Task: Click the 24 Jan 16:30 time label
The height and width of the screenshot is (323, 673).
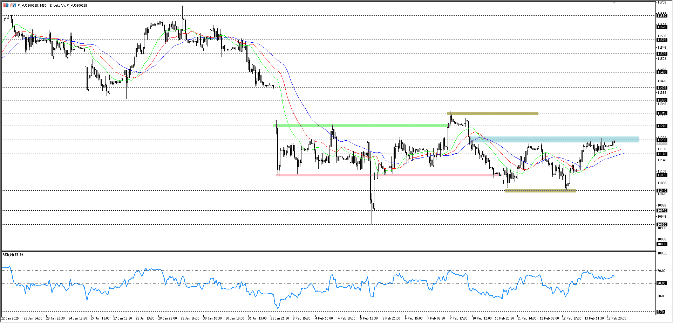Action: [x=78, y=318]
